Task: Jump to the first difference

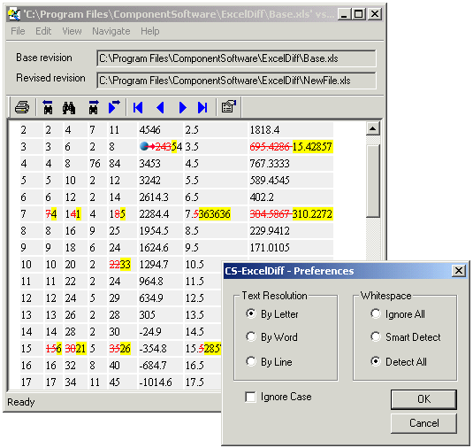Action: (138, 107)
